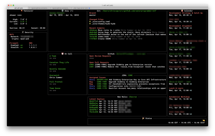The width and height of the screenshot is (215, 136).
Task: Close the first 'wtf: wtf (zsh)' tab
Action: (x=9, y=8)
